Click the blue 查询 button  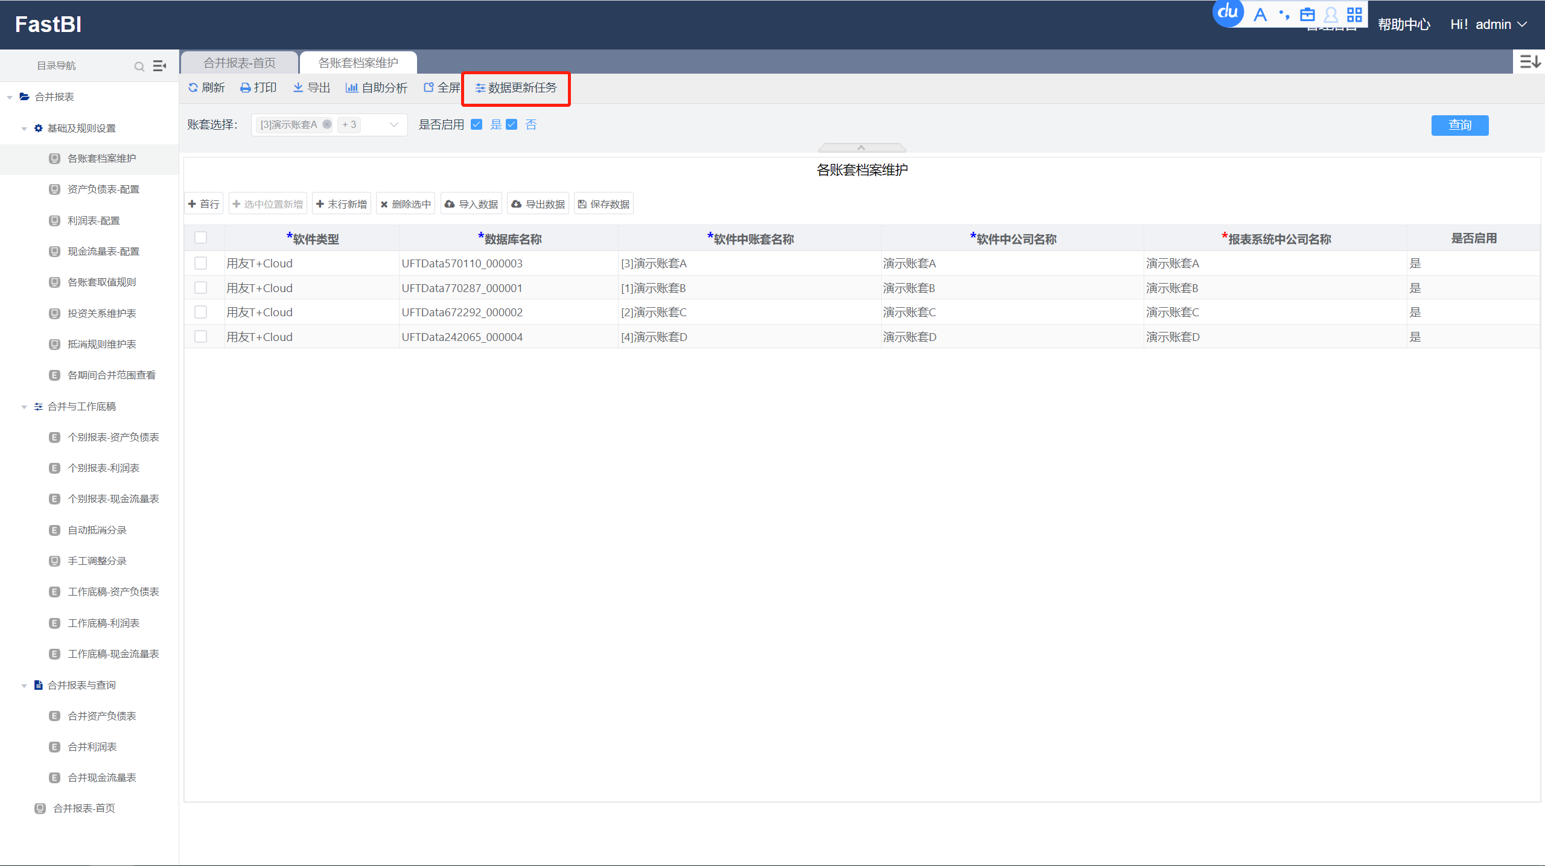[x=1459, y=125]
